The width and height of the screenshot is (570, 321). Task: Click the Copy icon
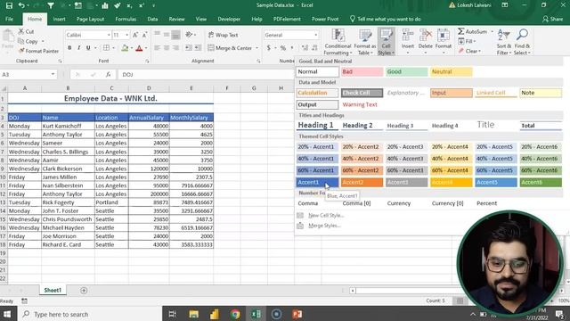coord(21,41)
